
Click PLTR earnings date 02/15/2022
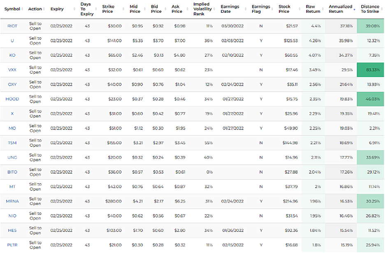click(x=233, y=245)
